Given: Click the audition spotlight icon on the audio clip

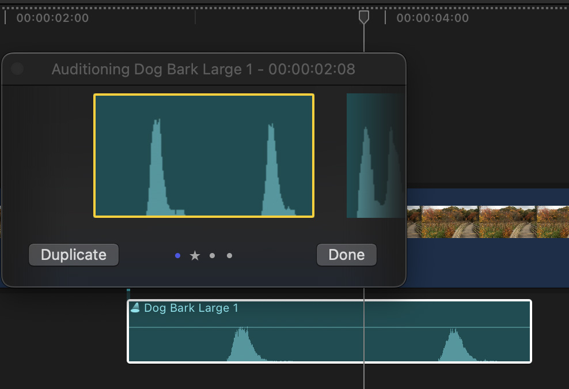Looking at the screenshot, I should click(135, 308).
